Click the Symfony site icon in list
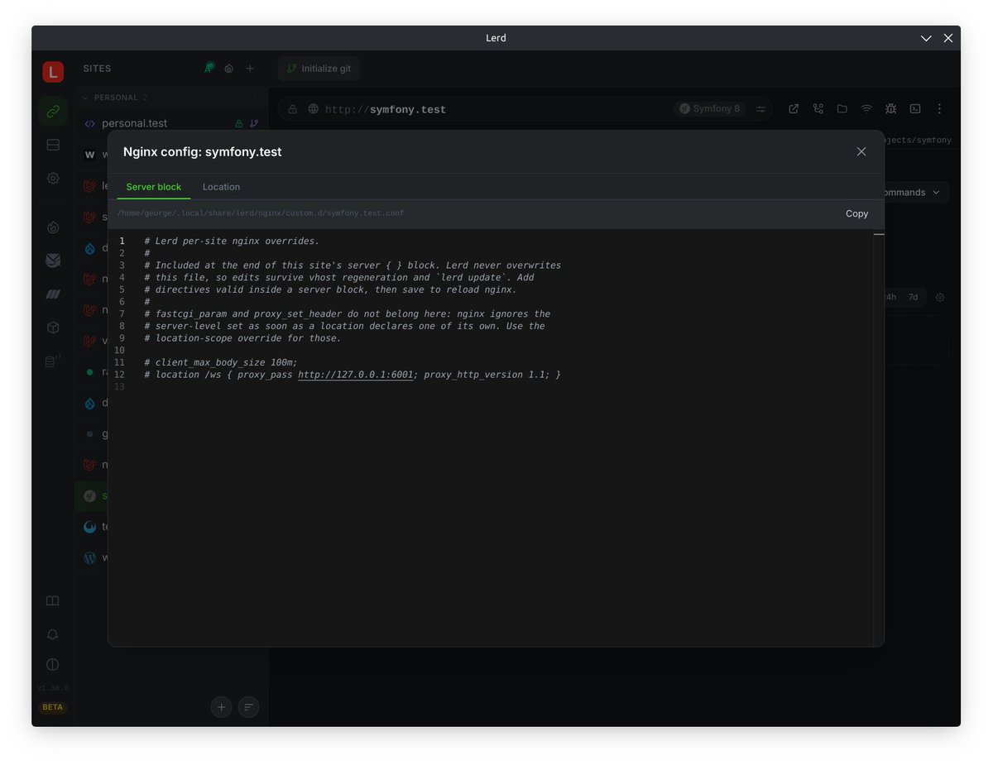The height and width of the screenshot is (765, 993). coord(89,496)
